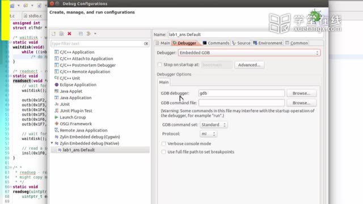This screenshot has height=204, width=363.
Task: Enable Stop on startup at checkbox
Action: 160,65
